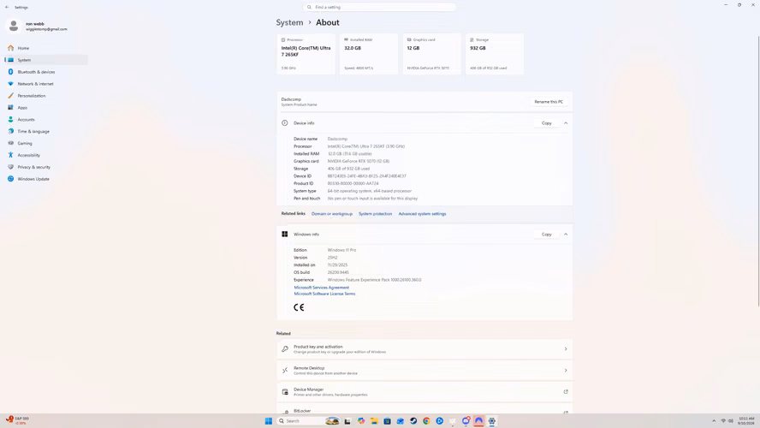Click the Wi-Fi network tray icon
This screenshot has width=760, height=428.
point(723,421)
